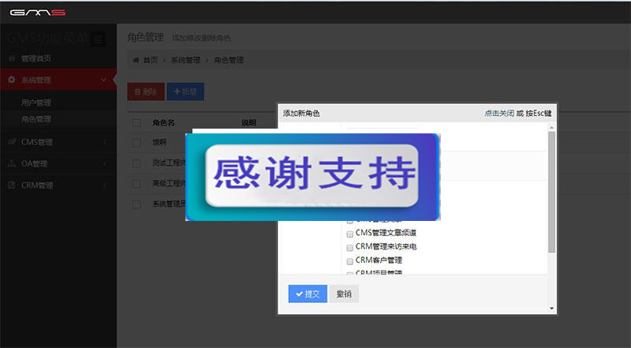Image resolution: width=631 pixels, height=348 pixels.
Task: Click 点击关闭 link in dialog header
Action: 499,113
